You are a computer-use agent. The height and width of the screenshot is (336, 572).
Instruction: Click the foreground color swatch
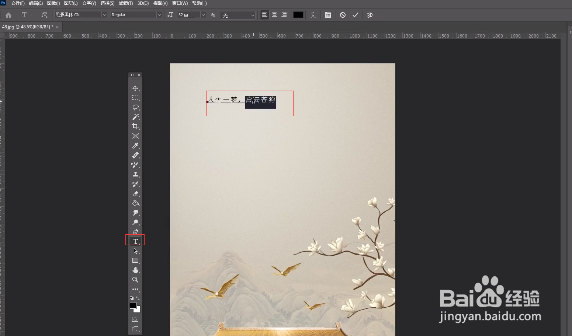[x=133, y=305]
